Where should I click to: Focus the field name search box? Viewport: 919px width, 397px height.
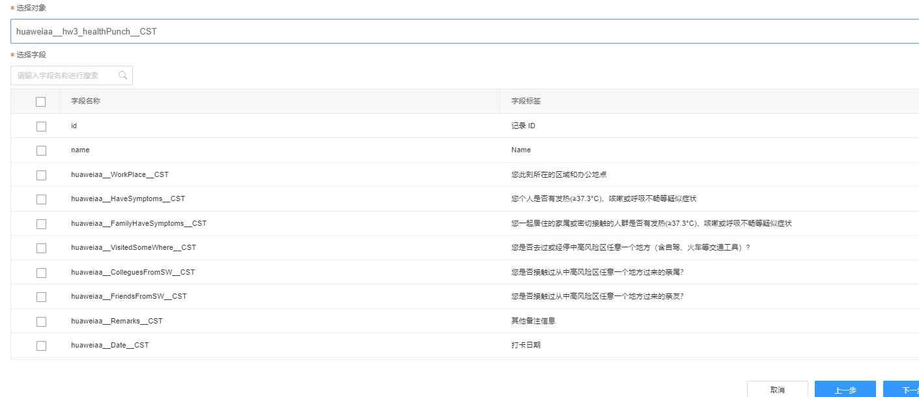[65, 75]
